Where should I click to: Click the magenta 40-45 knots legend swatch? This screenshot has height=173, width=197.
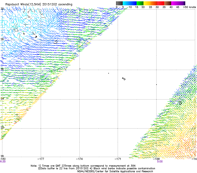(175, 3)
